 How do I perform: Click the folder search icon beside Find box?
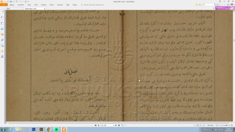tap(200, 5)
